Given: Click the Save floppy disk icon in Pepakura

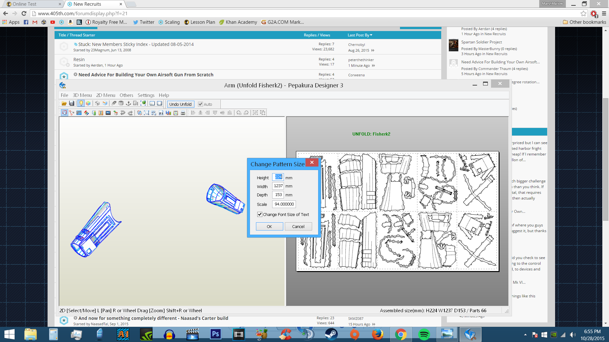Looking at the screenshot, I should (72, 104).
